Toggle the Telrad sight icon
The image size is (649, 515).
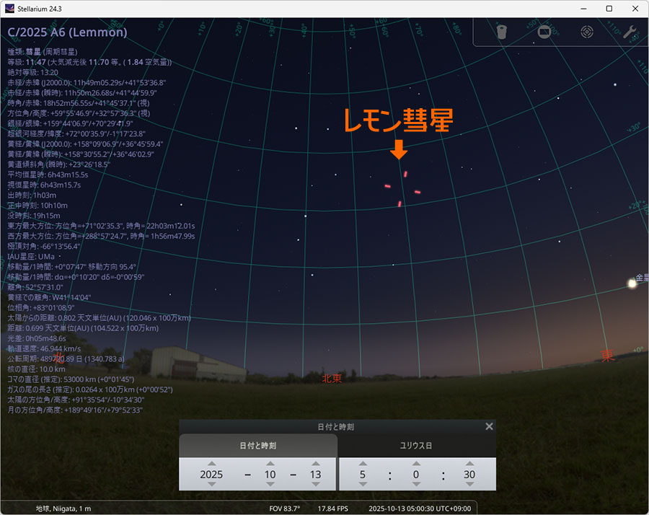pyautogui.click(x=587, y=32)
